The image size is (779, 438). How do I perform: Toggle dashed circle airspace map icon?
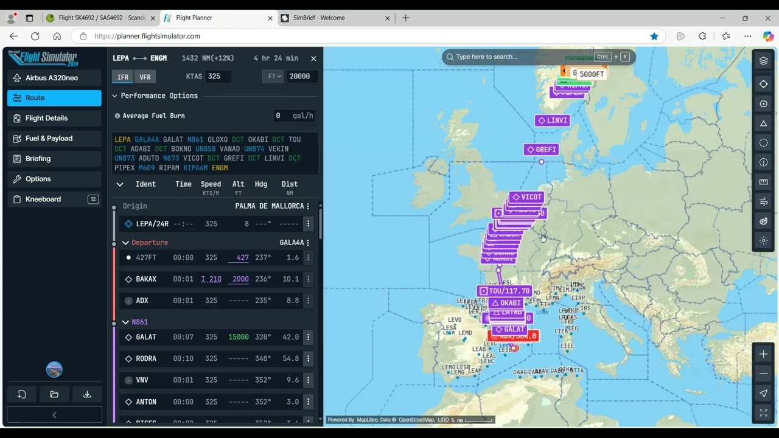(763, 143)
